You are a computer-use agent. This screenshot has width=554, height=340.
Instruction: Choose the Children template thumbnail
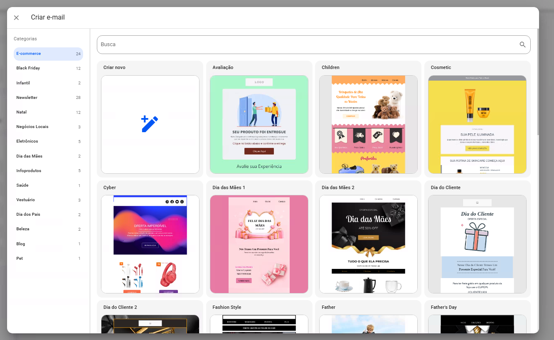[368, 124]
